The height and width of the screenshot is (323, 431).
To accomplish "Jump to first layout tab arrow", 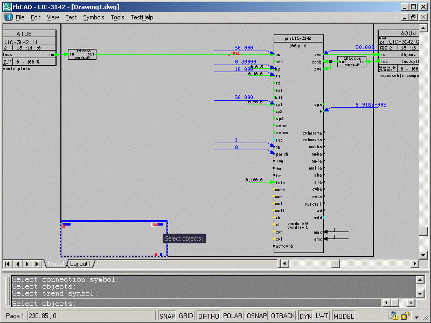I will 8,264.
